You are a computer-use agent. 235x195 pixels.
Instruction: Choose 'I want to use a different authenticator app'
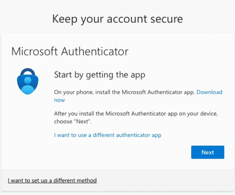[108, 135]
